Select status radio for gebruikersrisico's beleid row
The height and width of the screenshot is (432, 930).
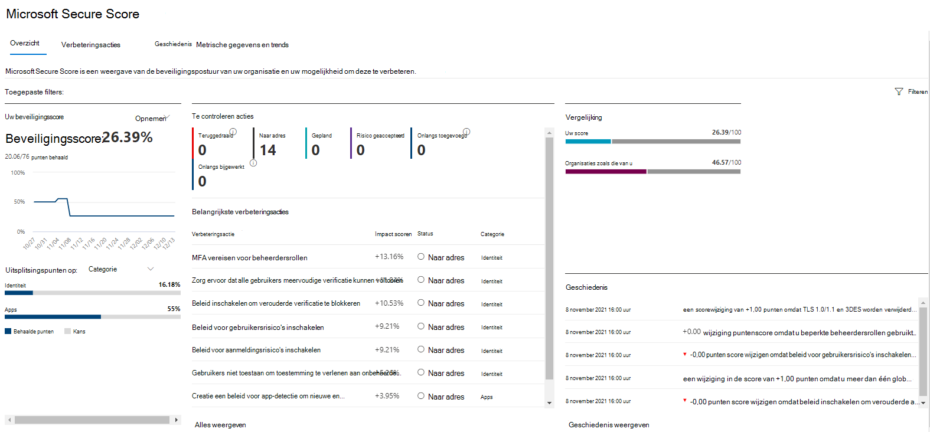point(421,326)
